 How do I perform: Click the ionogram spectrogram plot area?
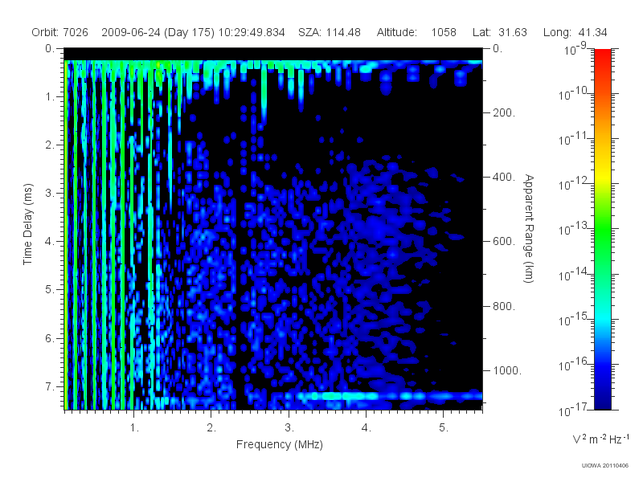point(273,229)
